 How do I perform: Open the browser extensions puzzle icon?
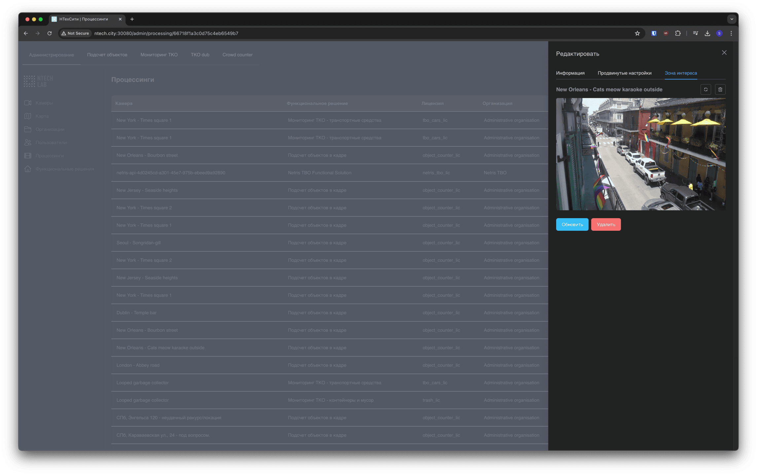point(678,33)
